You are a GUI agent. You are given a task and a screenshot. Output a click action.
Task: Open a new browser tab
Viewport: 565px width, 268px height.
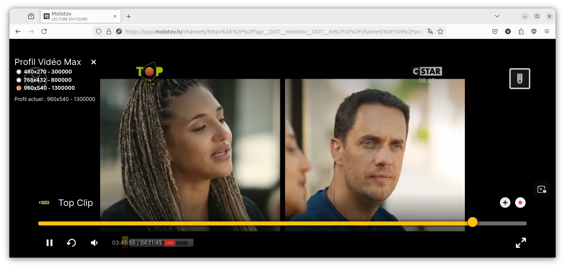[x=128, y=16]
